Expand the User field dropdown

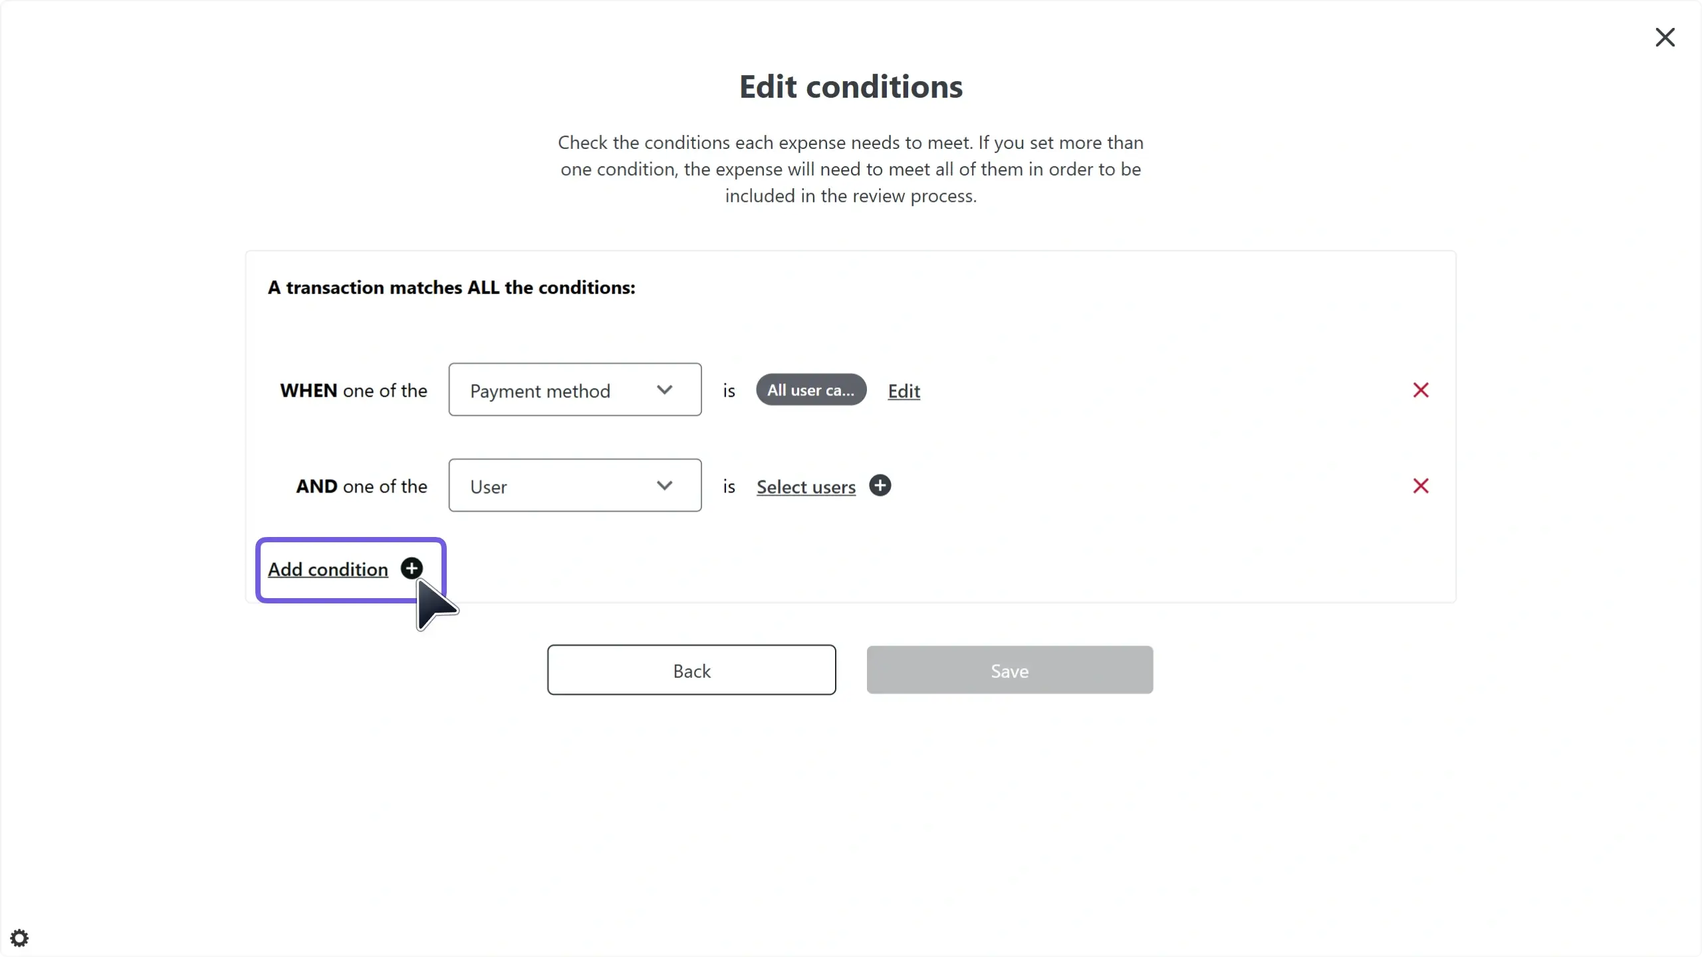[x=574, y=486]
